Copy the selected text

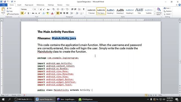10,11
